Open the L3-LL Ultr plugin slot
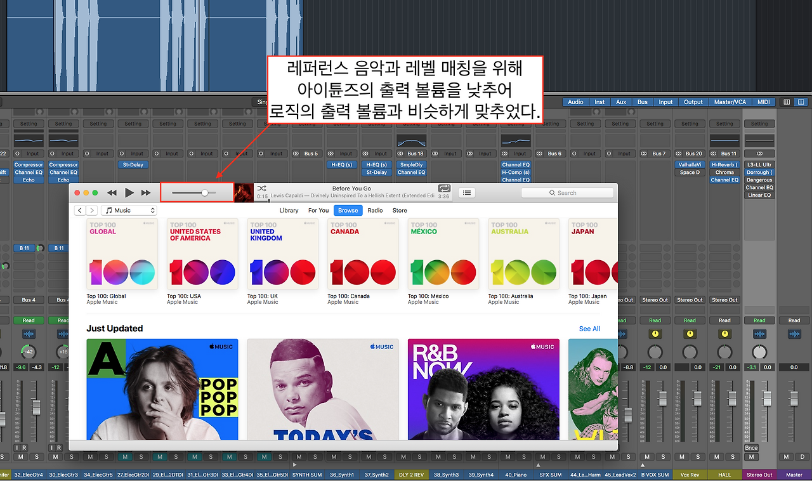Viewport: 812px width, 481px height. pyautogui.click(x=759, y=165)
